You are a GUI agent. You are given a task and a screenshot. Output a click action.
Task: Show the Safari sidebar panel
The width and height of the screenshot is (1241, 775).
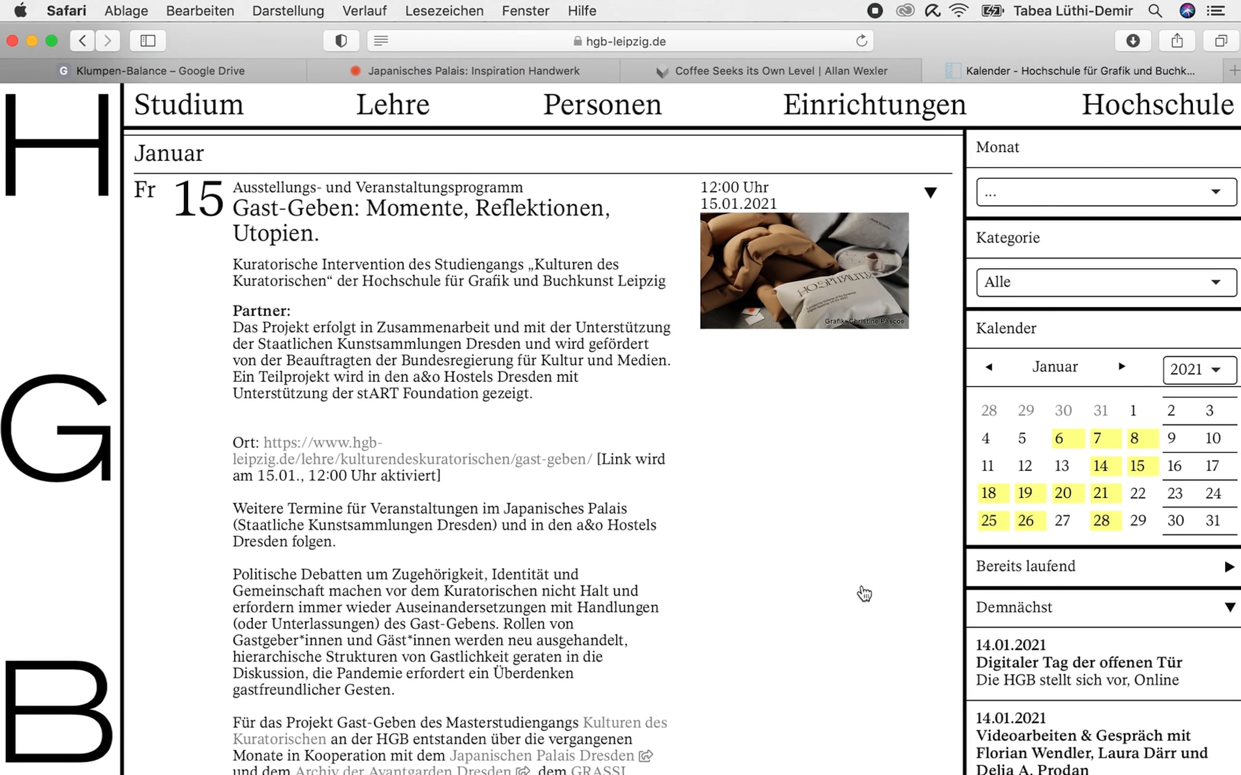pos(148,41)
